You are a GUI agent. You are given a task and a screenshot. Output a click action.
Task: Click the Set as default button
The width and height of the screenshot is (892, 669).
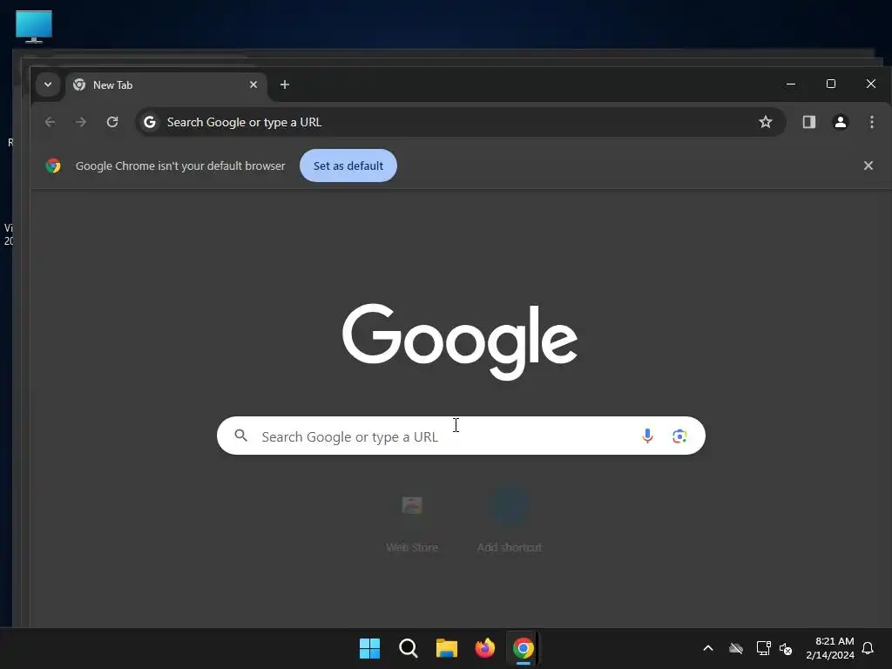point(348,166)
